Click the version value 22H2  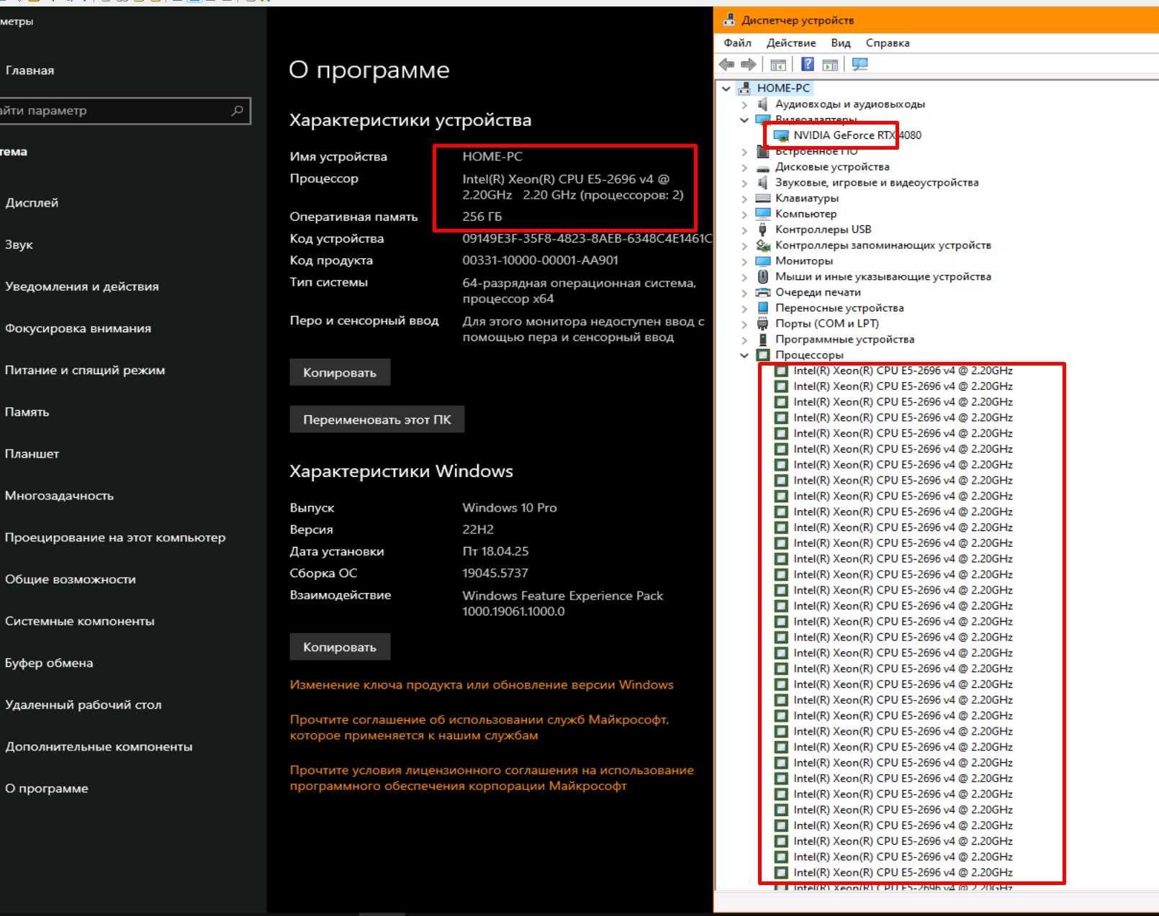point(478,530)
